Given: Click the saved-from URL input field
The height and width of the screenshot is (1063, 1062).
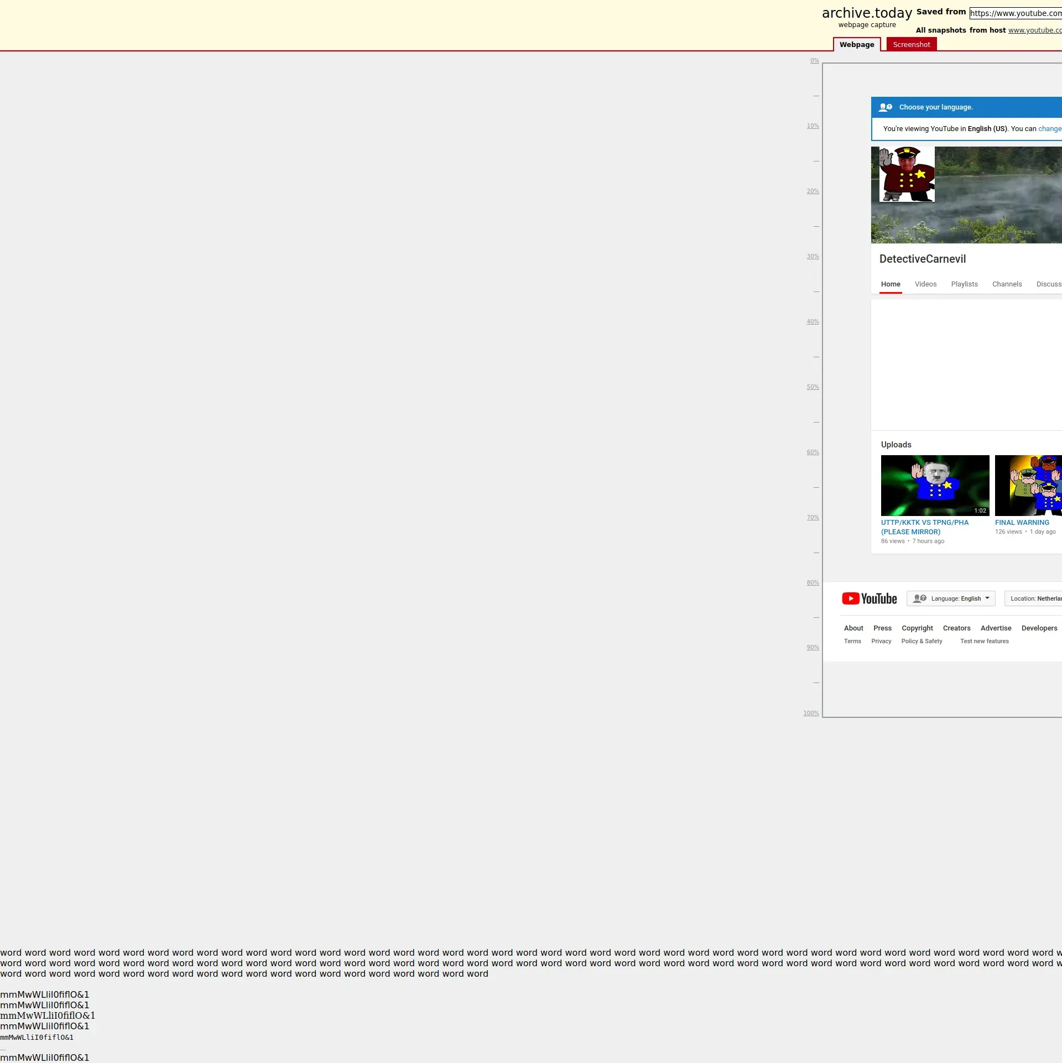Looking at the screenshot, I should (1015, 13).
